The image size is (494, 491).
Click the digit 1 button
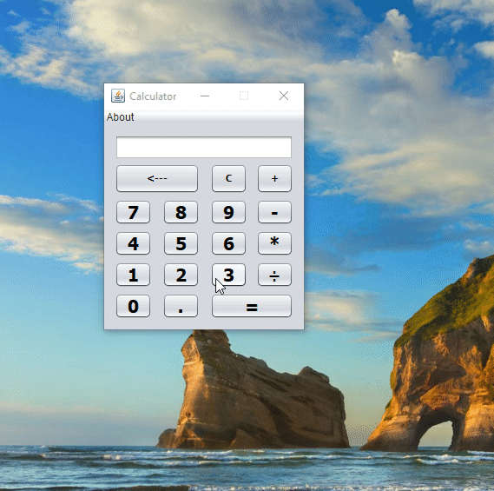pos(133,275)
